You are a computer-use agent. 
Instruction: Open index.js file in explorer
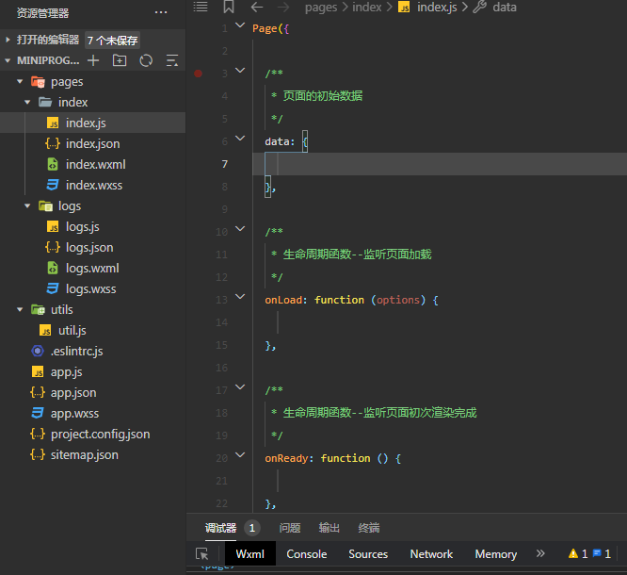click(x=93, y=123)
